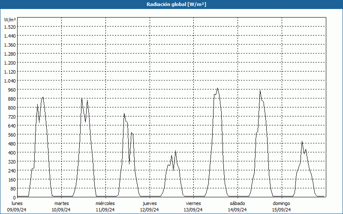Click the 240 axis value
The image size is (343, 214).
pos(12,170)
